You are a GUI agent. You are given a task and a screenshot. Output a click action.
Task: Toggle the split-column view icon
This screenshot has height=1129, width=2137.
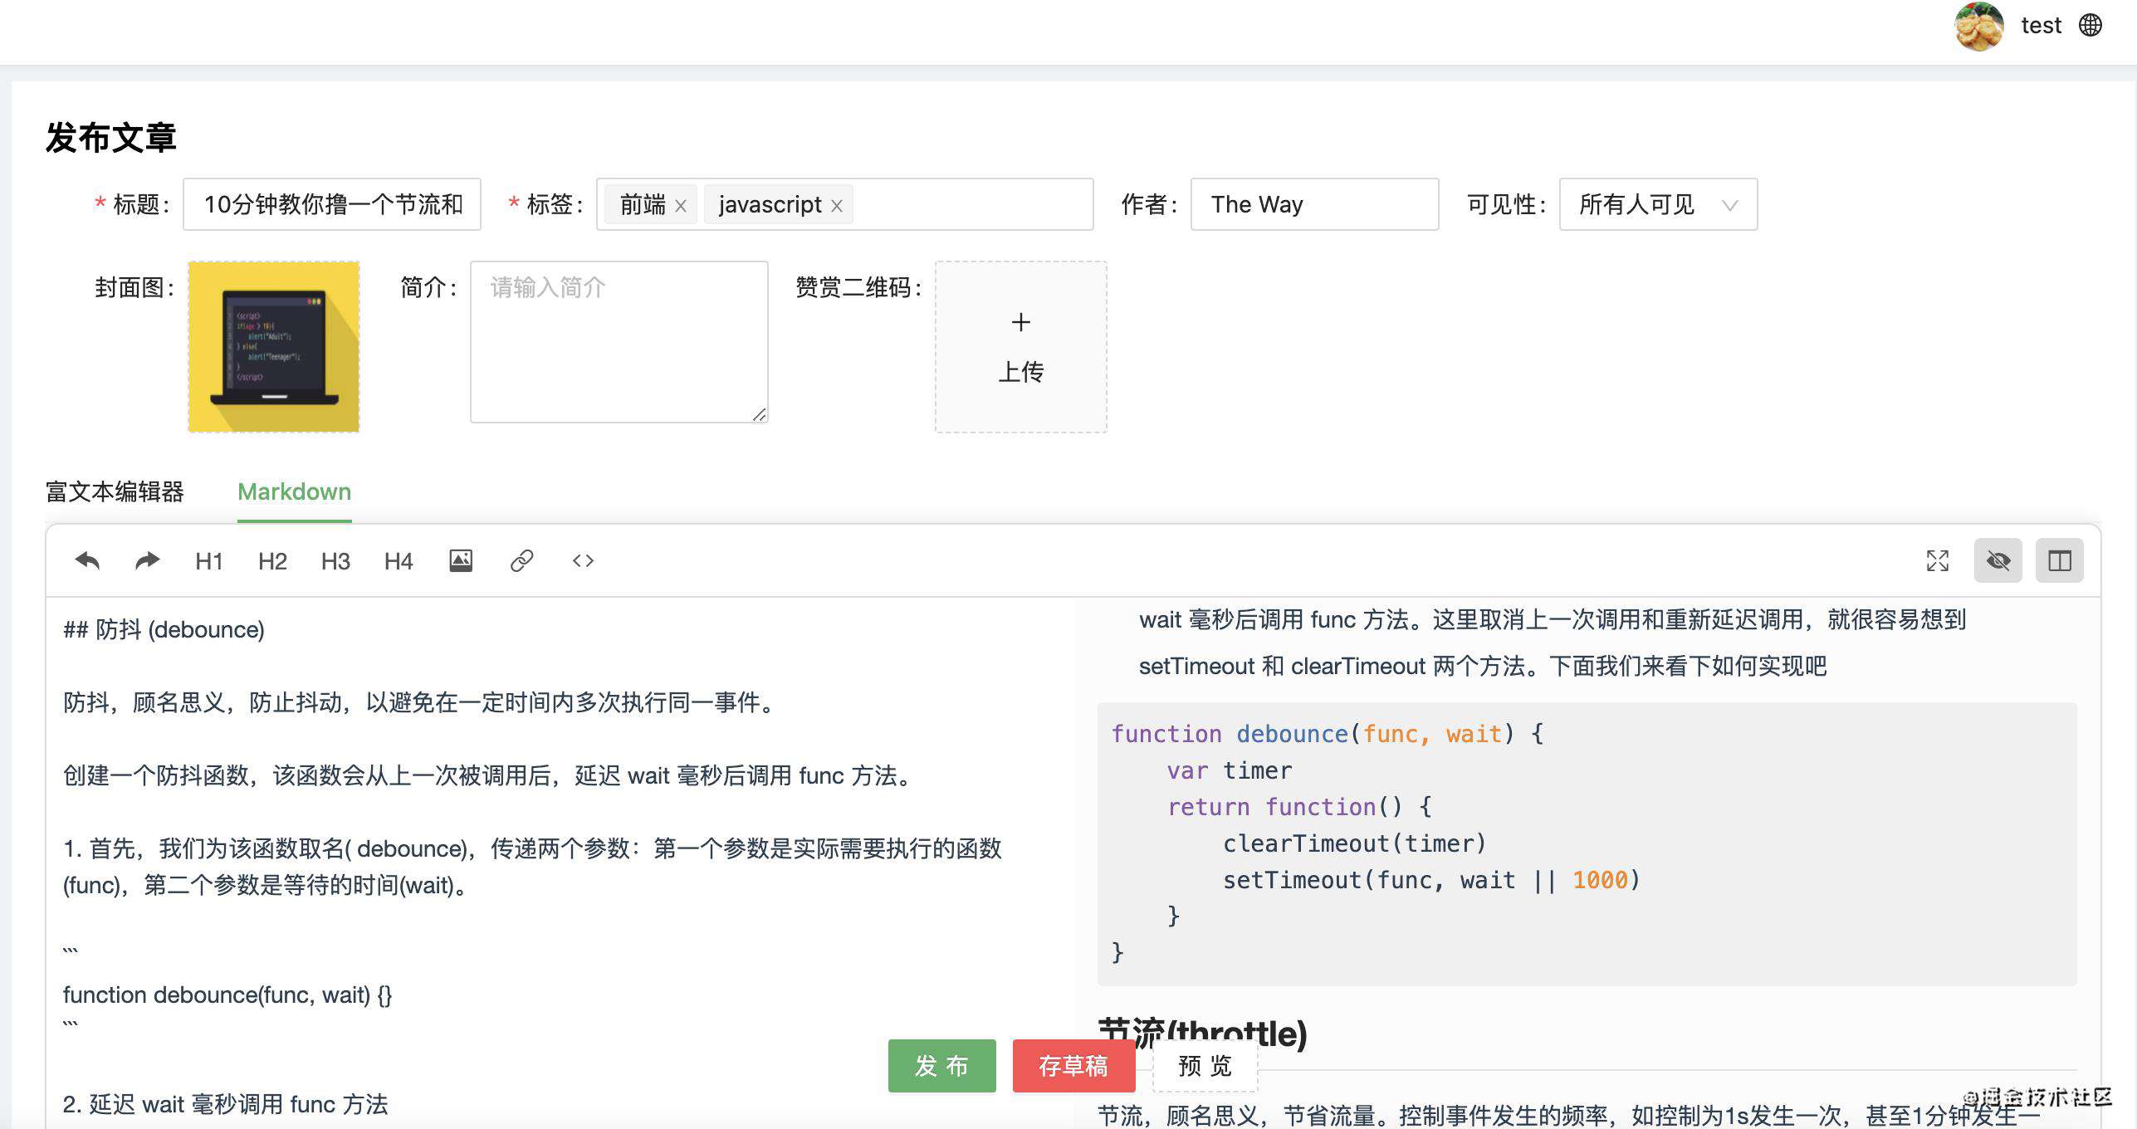coord(2060,561)
